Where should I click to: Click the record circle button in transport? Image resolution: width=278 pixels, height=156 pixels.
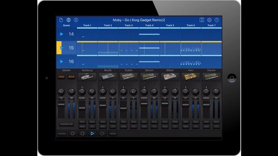[x=73, y=133]
